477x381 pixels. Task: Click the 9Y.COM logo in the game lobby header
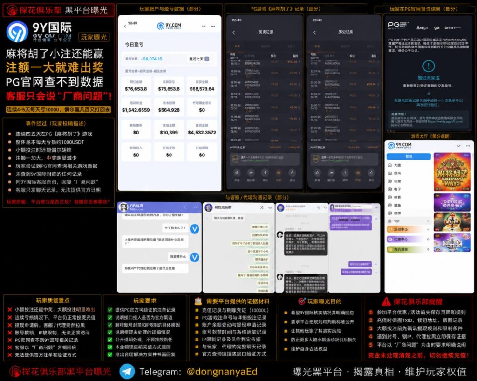tap(399, 146)
